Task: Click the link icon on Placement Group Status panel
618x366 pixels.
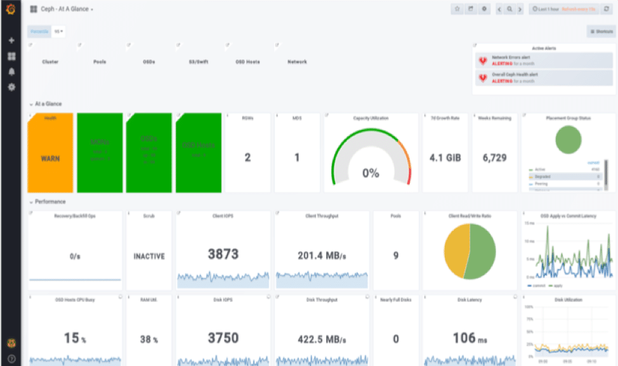Action: coord(524,115)
